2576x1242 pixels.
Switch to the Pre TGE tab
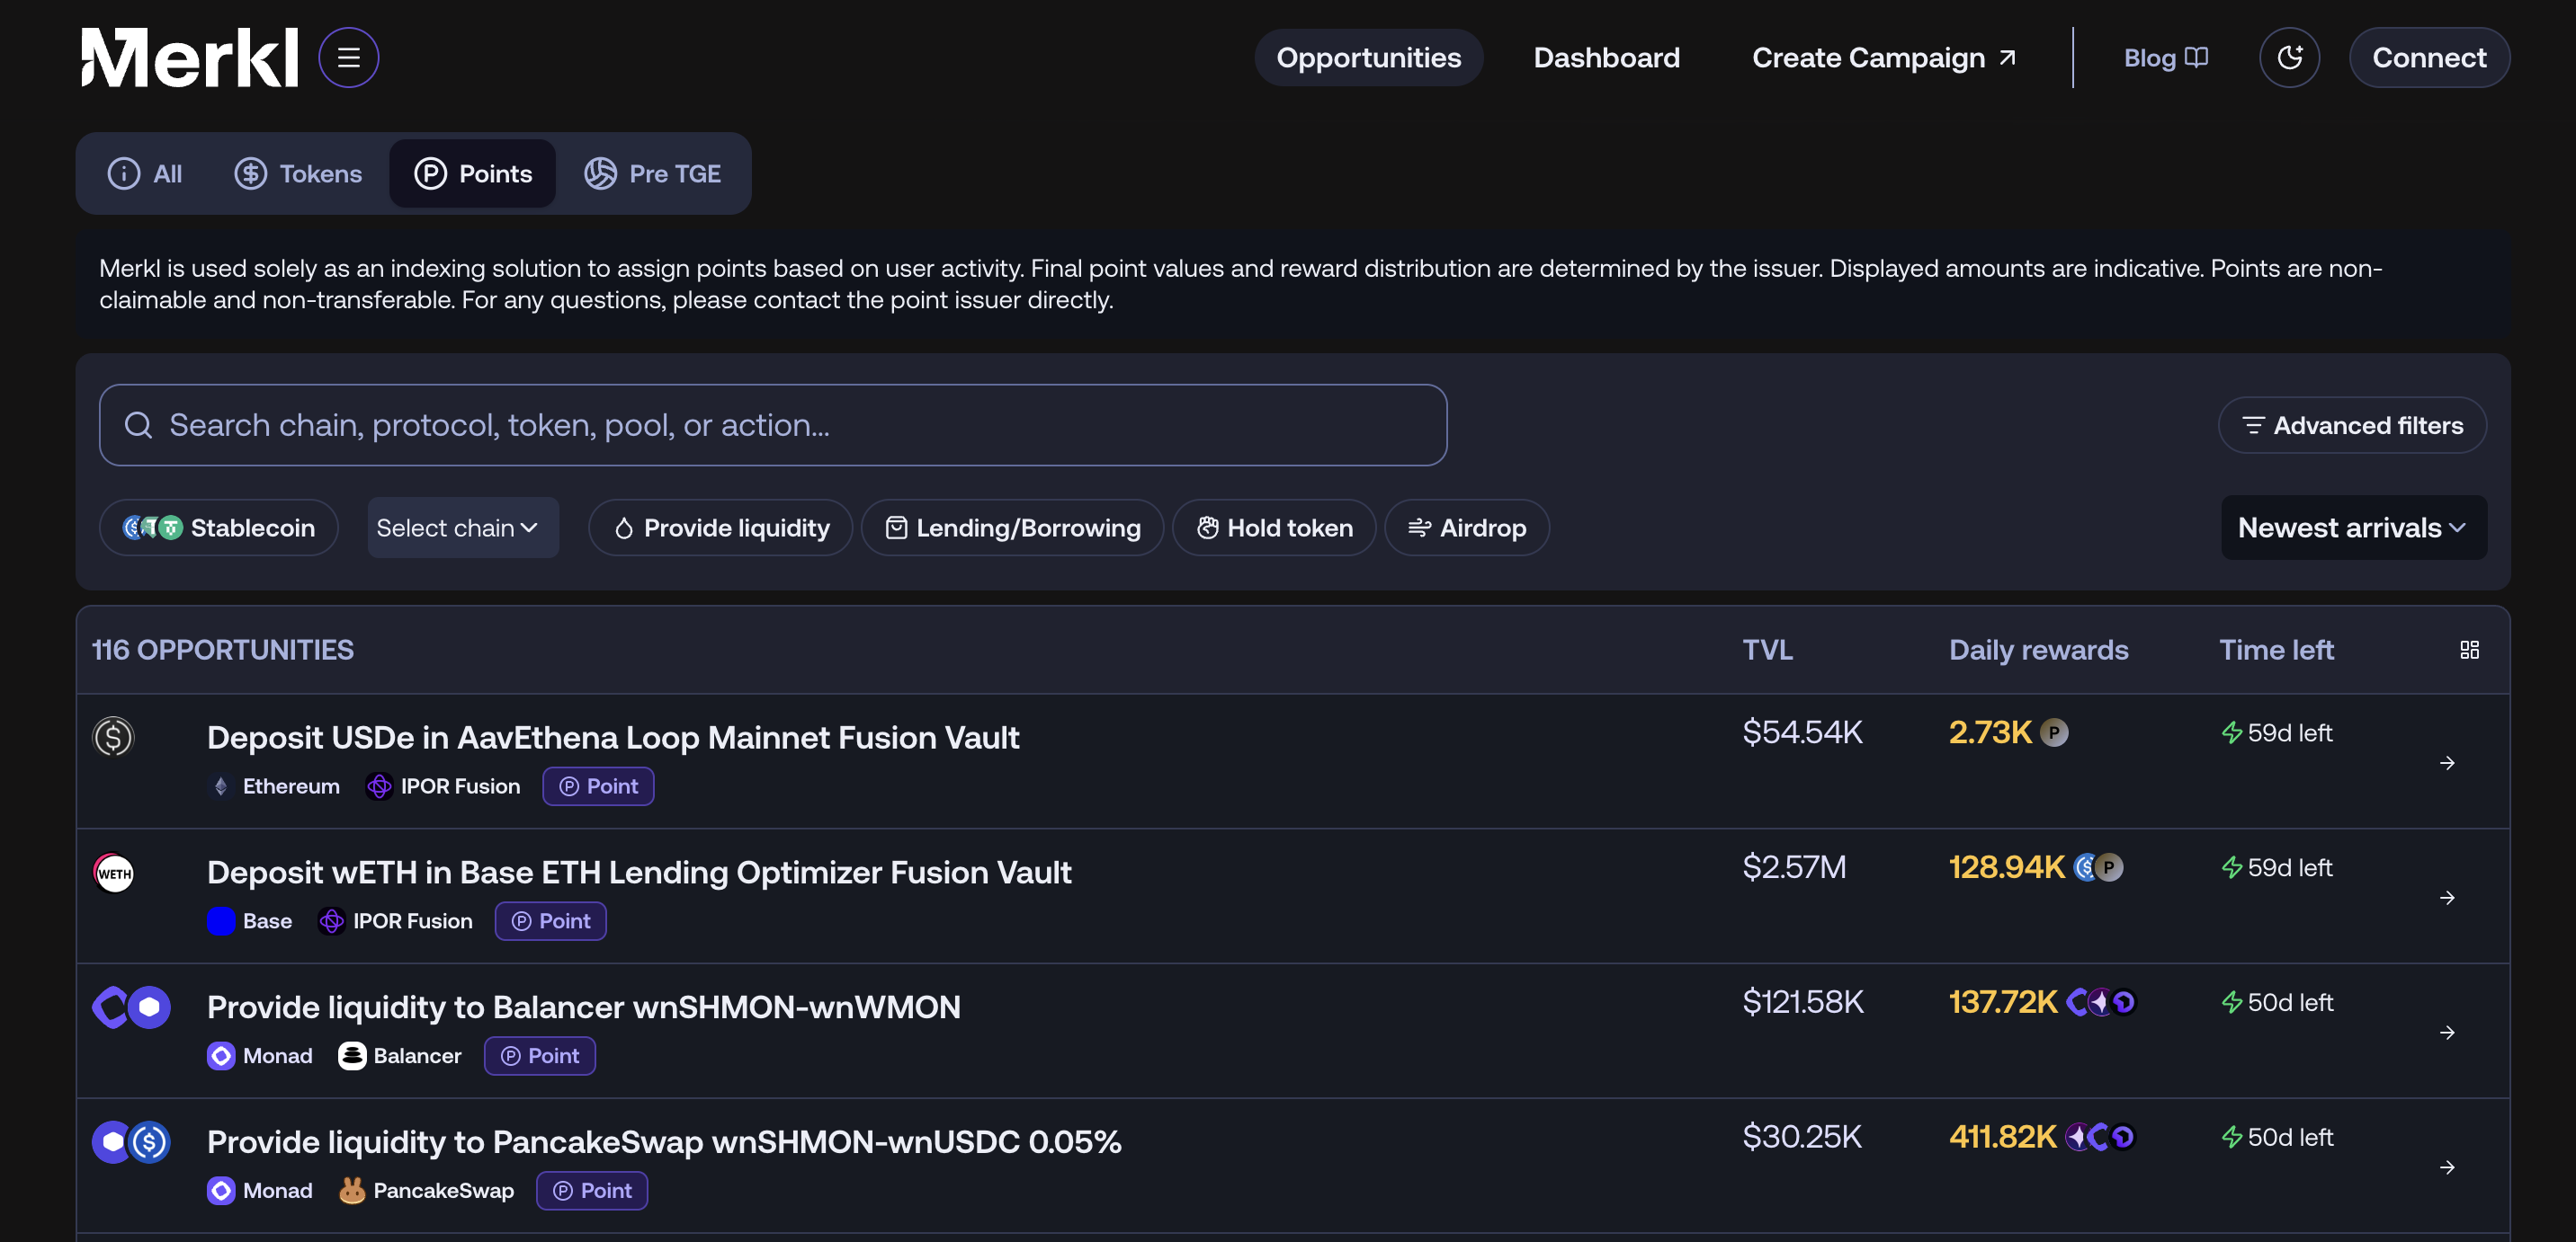tap(652, 173)
